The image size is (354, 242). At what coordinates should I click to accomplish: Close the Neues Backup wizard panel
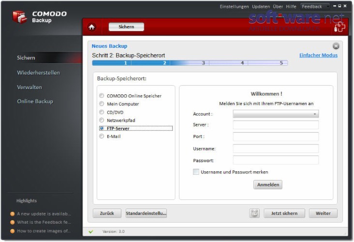336,46
